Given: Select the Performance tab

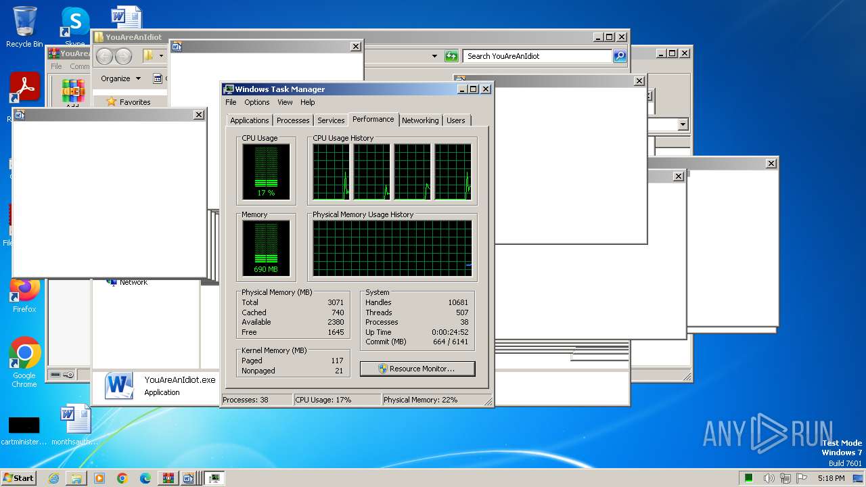Looking at the screenshot, I should pyautogui.click(x=373, y=119).
